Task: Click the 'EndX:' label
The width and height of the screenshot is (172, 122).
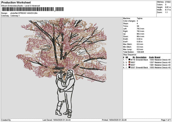Action: tap(126, 39)
